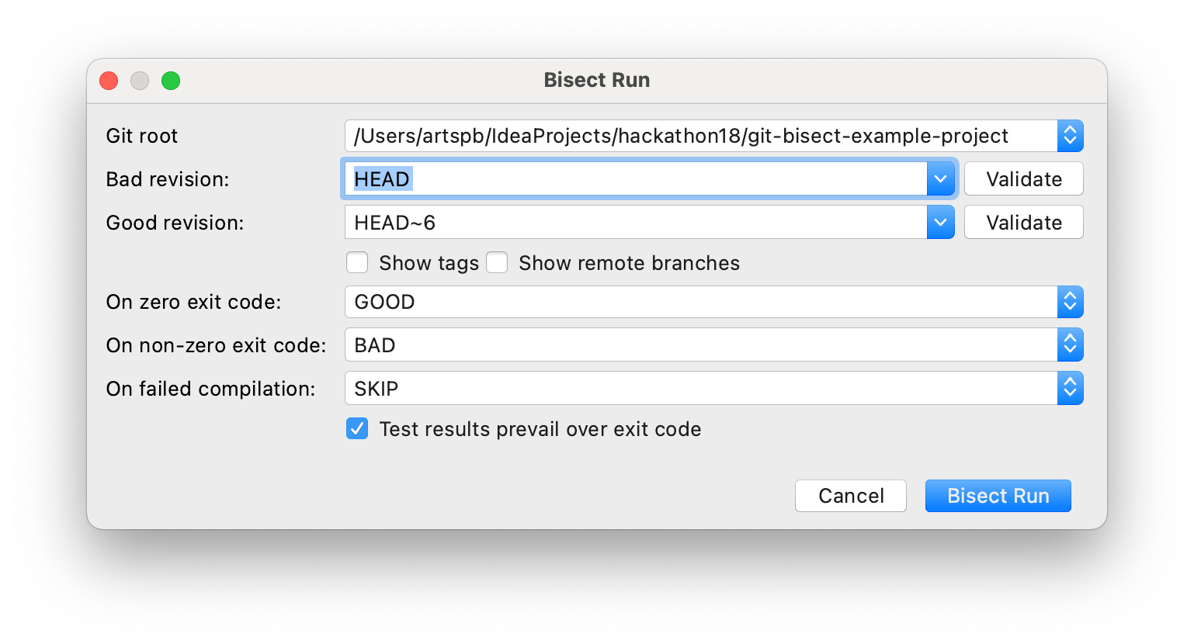This screenshot has width=1194, height=644.
Task: Validate the Bad revision
Action: coord(1023,179)
